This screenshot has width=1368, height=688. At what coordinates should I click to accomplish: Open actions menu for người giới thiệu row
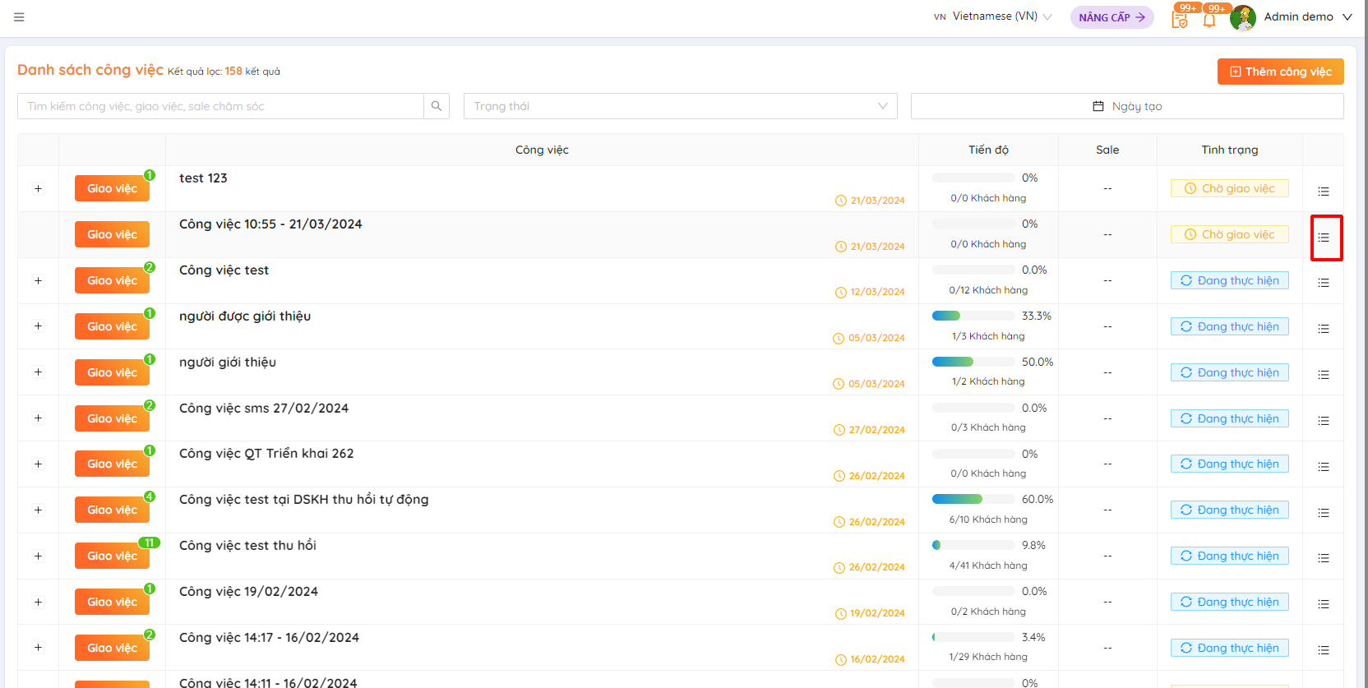click(x=1324, y=375)
